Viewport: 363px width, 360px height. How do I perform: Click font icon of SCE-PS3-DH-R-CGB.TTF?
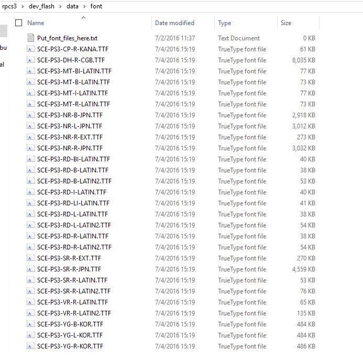click(x=30, y=60)
